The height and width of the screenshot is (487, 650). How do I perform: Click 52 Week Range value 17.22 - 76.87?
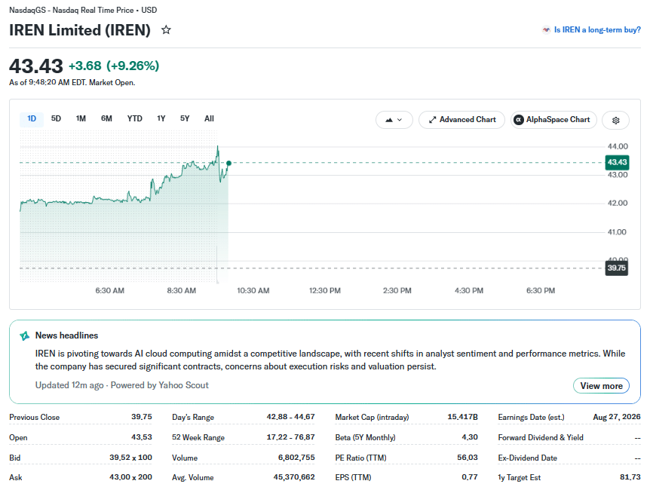coord(290,437)
